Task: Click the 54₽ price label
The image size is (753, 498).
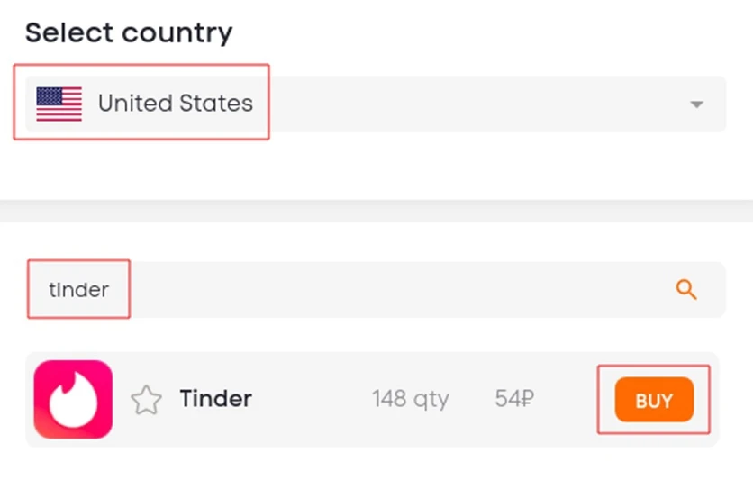Action: (x=514, y=399)
